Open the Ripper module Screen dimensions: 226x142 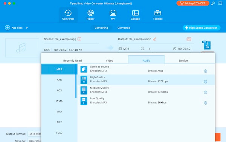pyautogui.click(x=90, y=15)
